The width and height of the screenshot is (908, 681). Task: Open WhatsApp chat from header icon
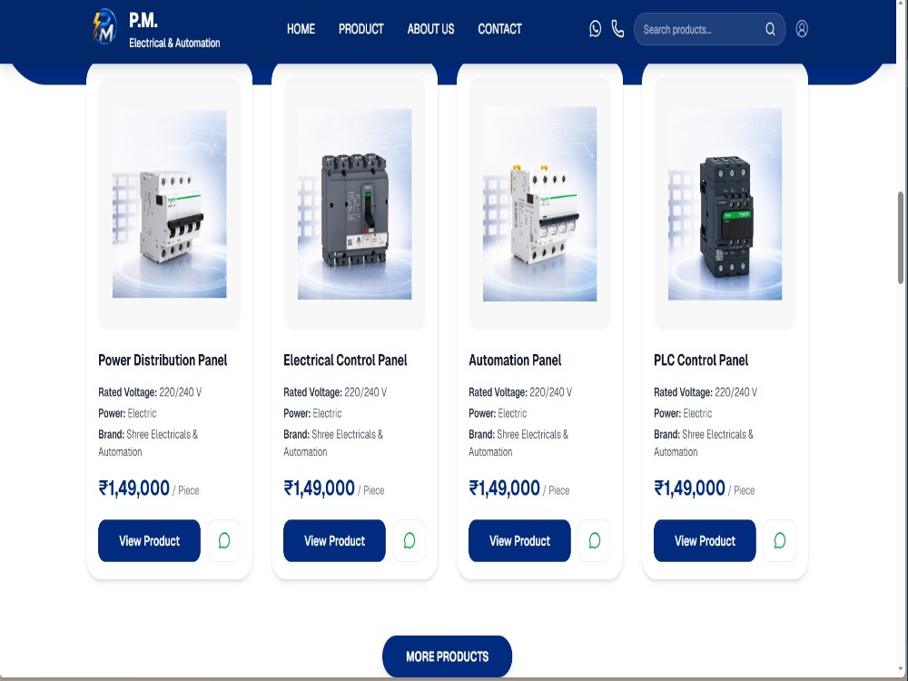[x=595, y=29]
